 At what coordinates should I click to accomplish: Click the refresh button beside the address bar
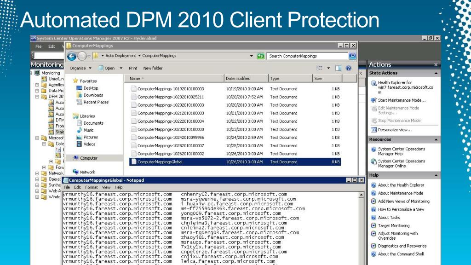(260, 56)
